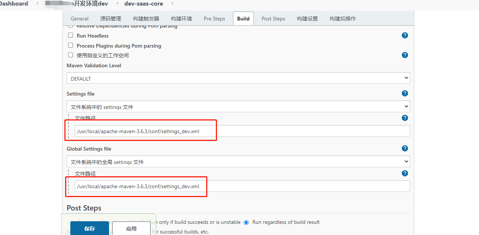
Task: Open help for Run Headless option
Action: pos(405,35)
